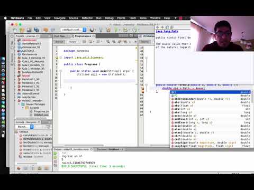Screen dimensions: 254x190
Task: Open the Navigate menu
Action: (x=60, y=18)
